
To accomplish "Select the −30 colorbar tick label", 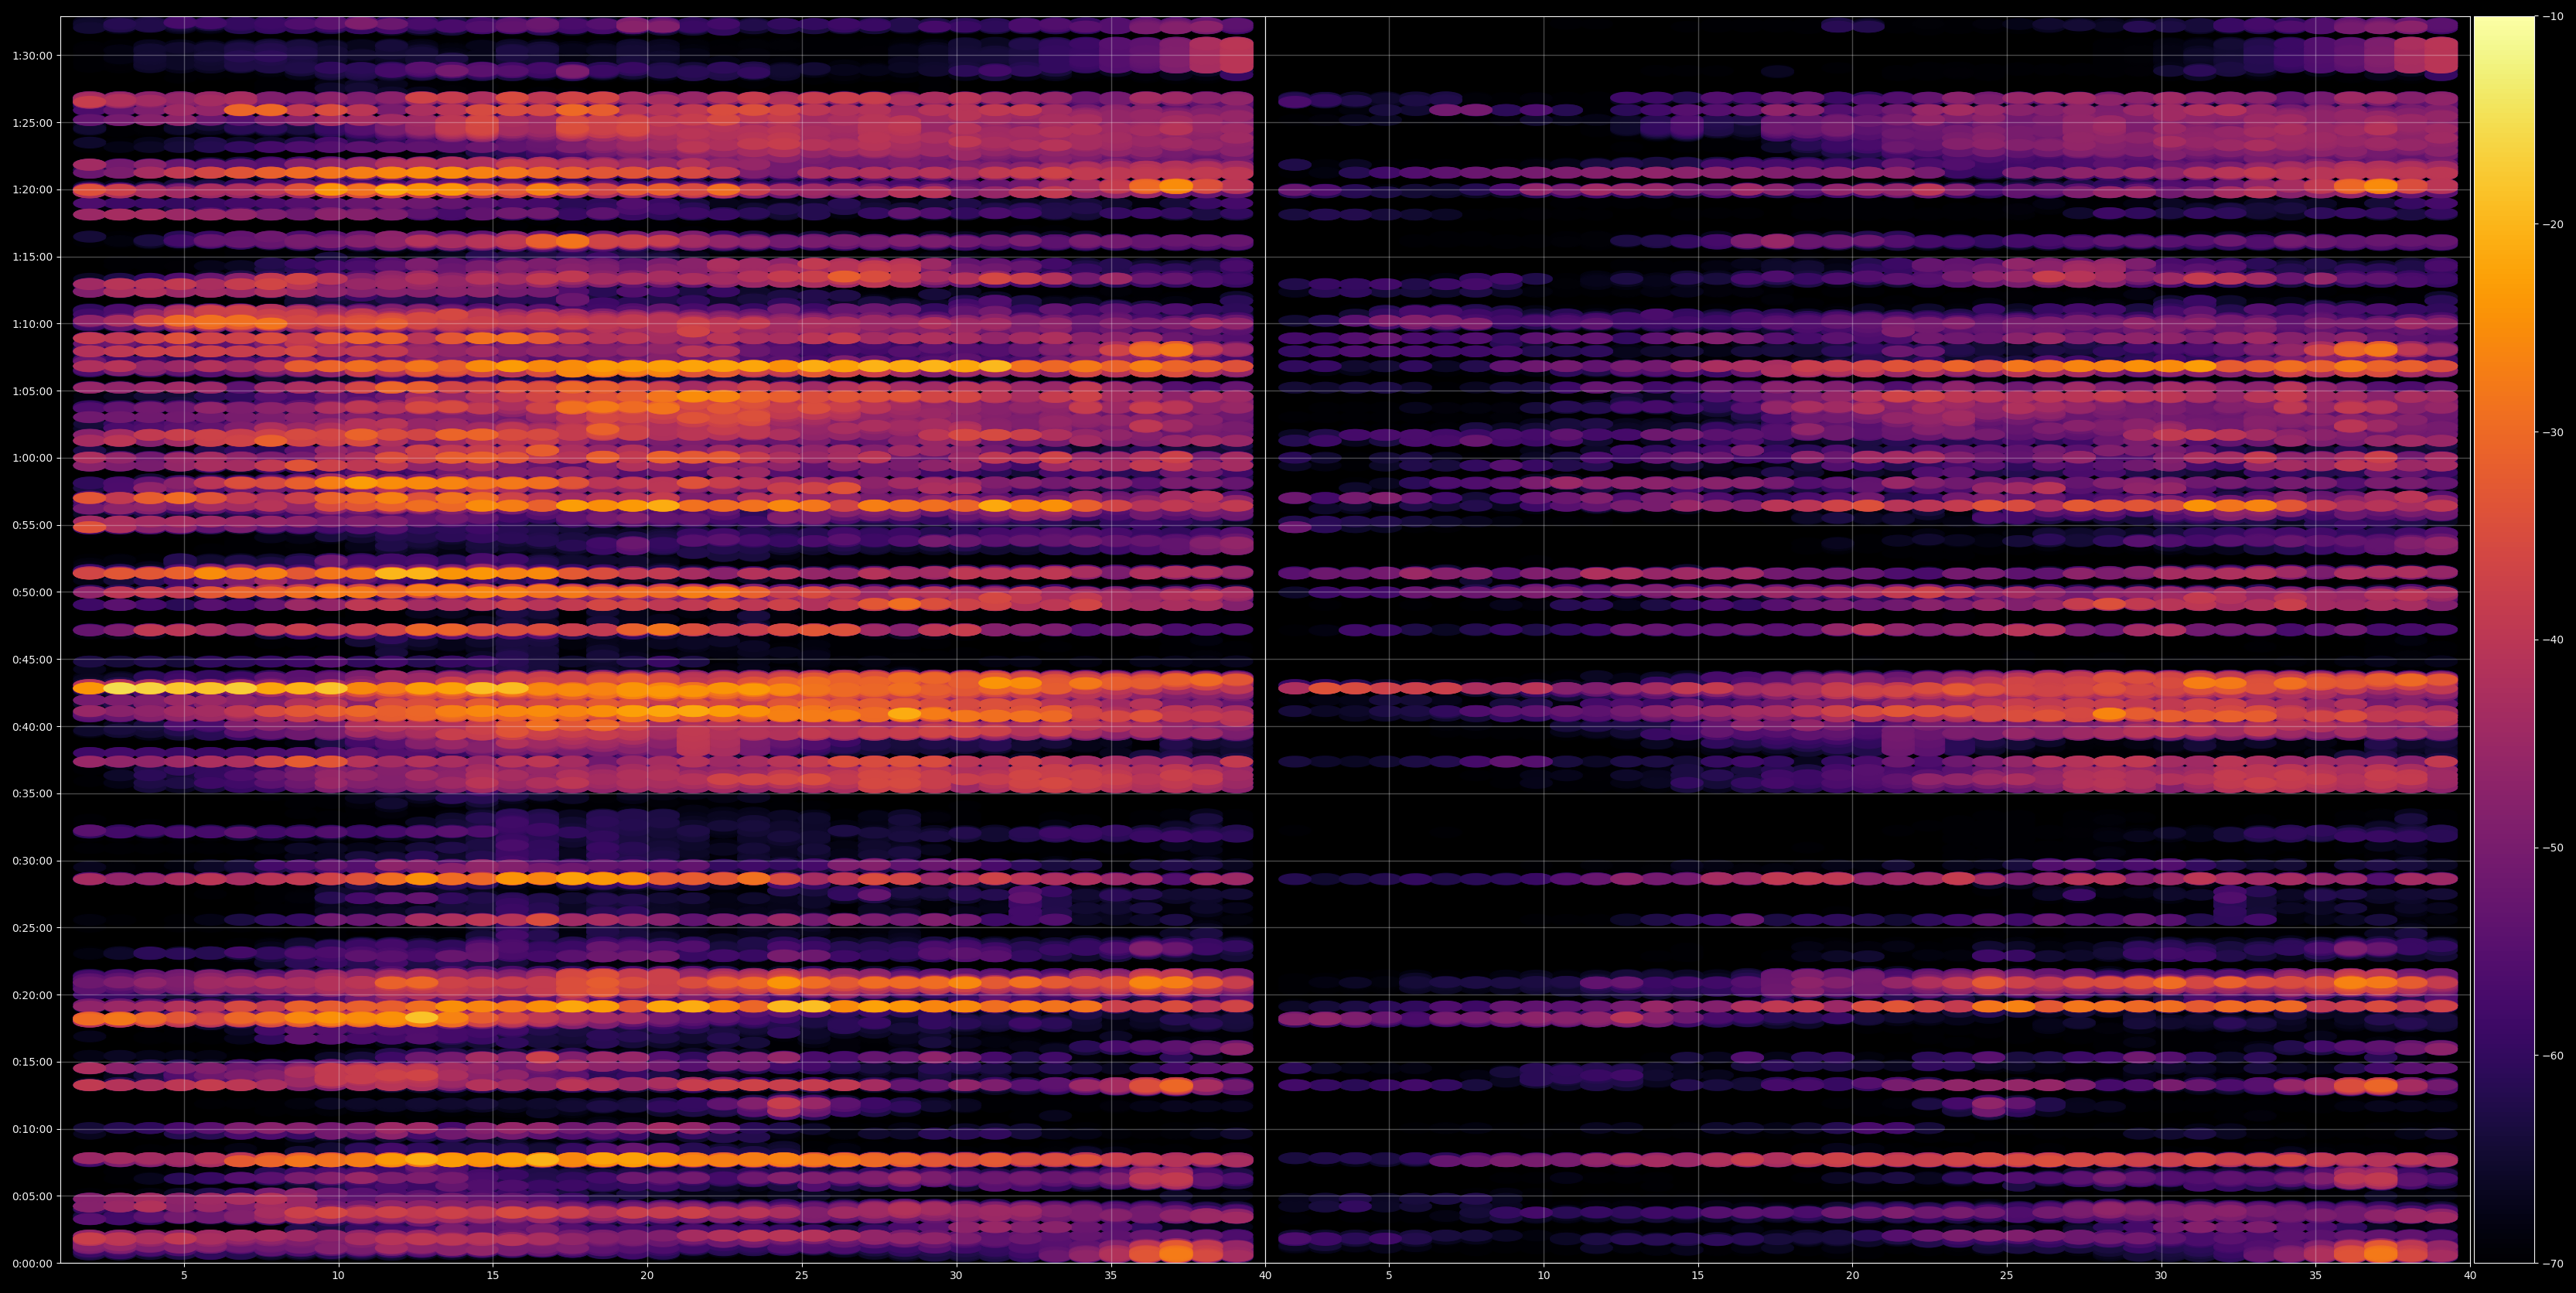I will tap(2552, 432).
